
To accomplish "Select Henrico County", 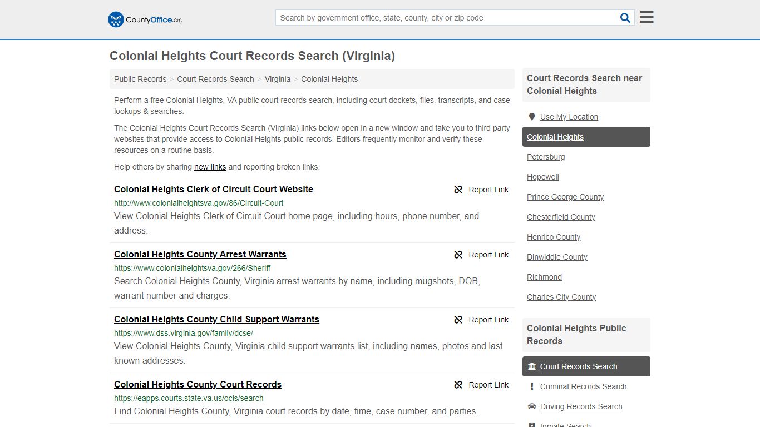I will click(554, 237).
